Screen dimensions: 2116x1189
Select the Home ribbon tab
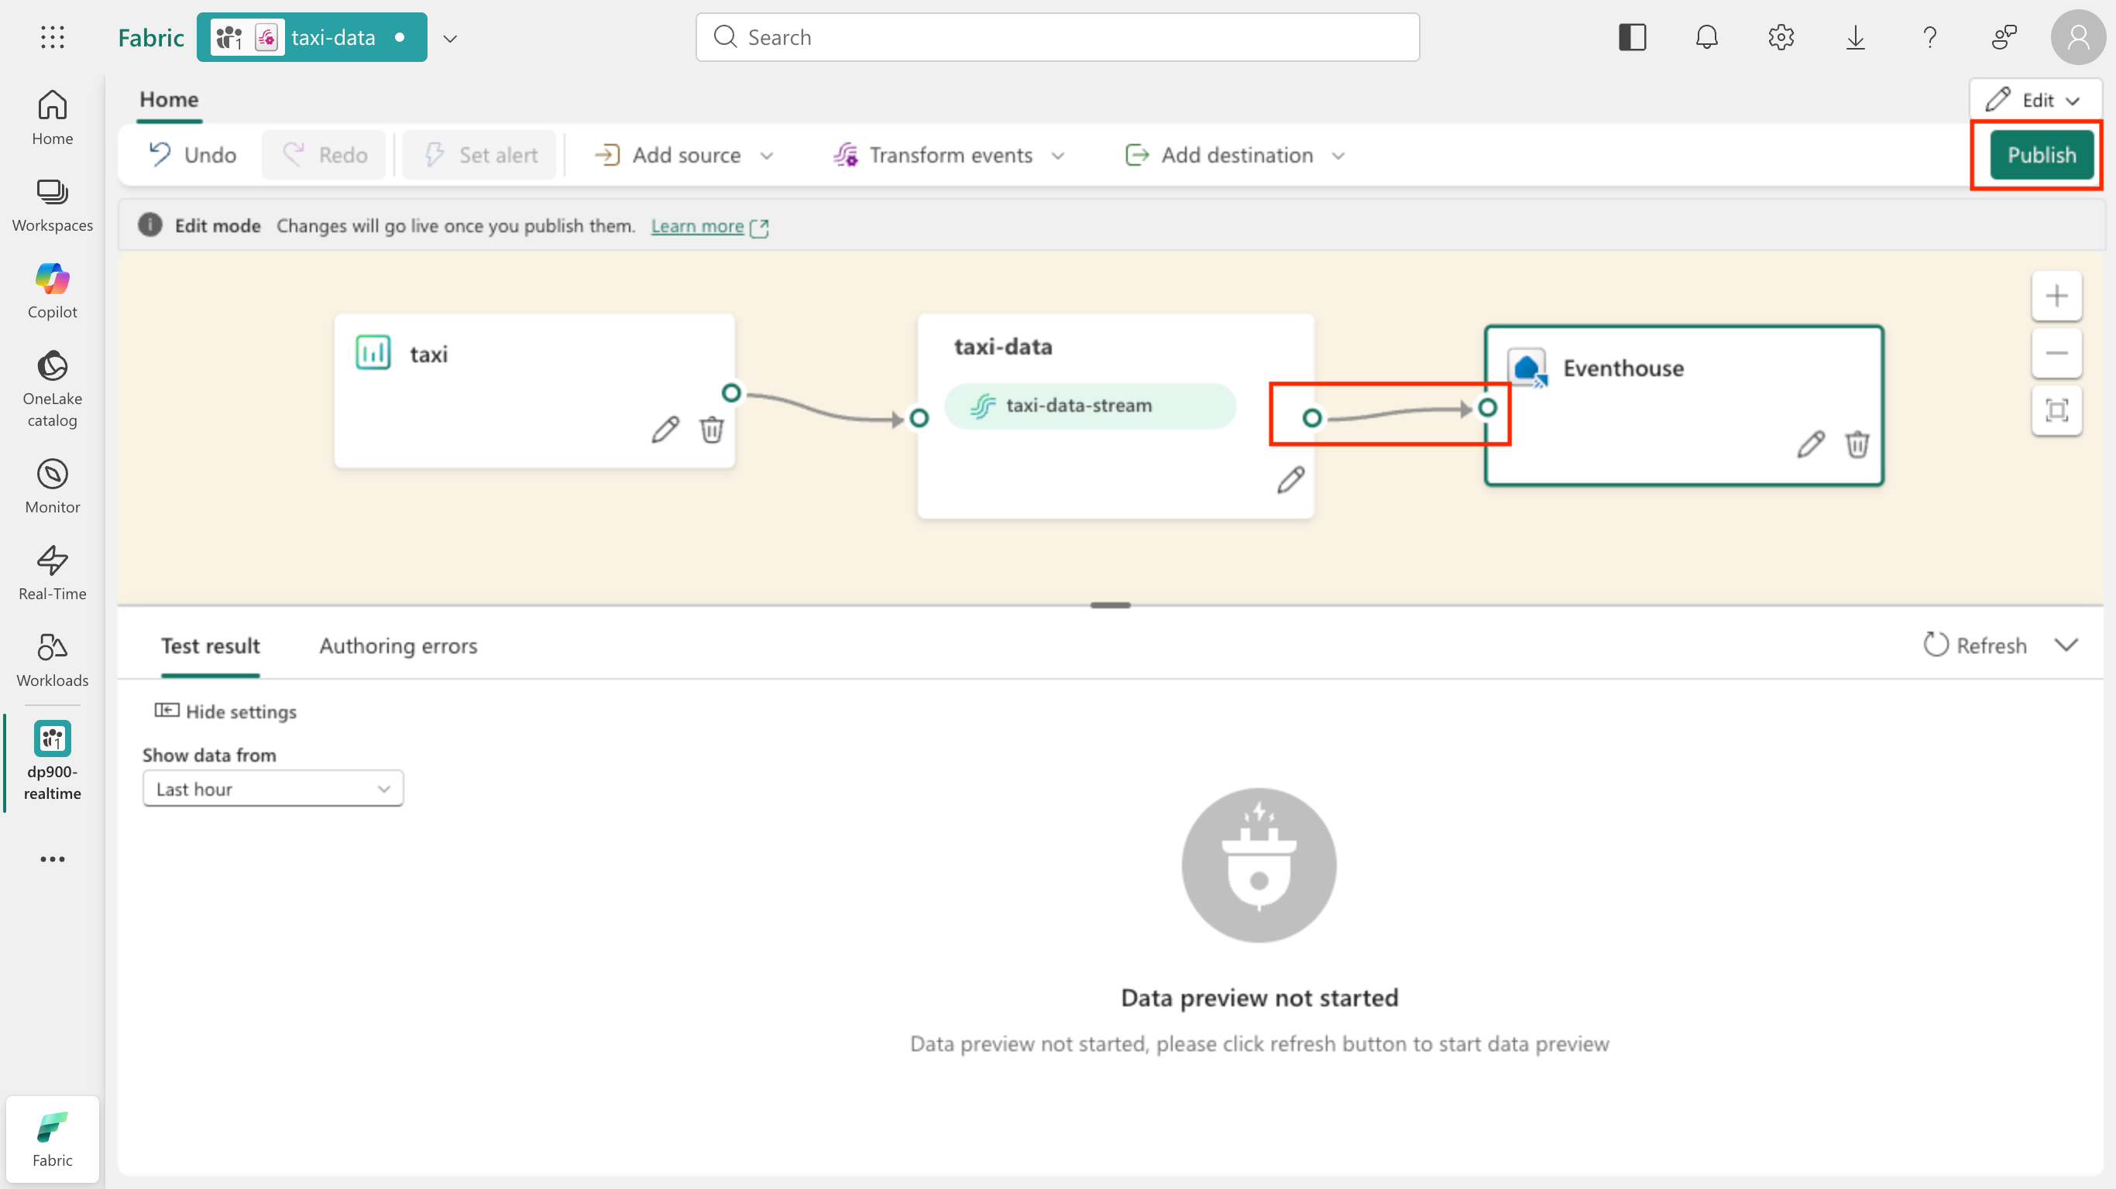(168, 99)
